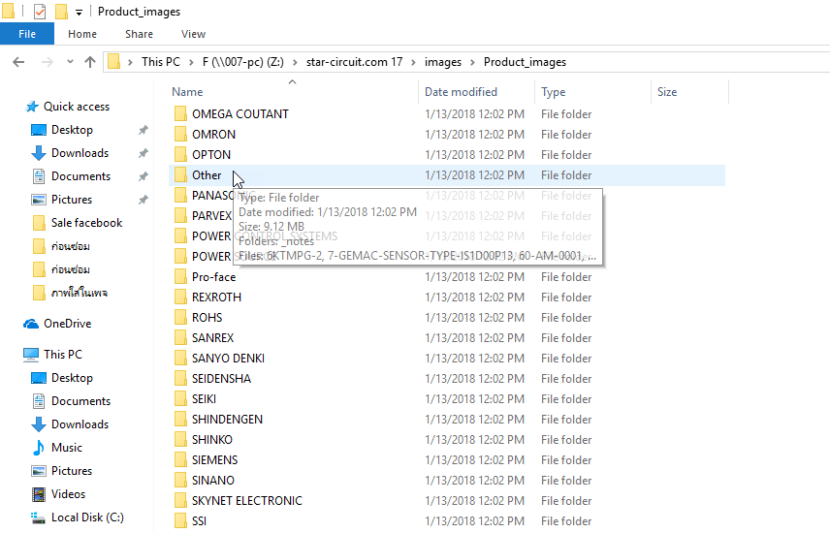830x533 pixels.
Task: Click the Product_images breadcrumb
Action: pos(525,62)
